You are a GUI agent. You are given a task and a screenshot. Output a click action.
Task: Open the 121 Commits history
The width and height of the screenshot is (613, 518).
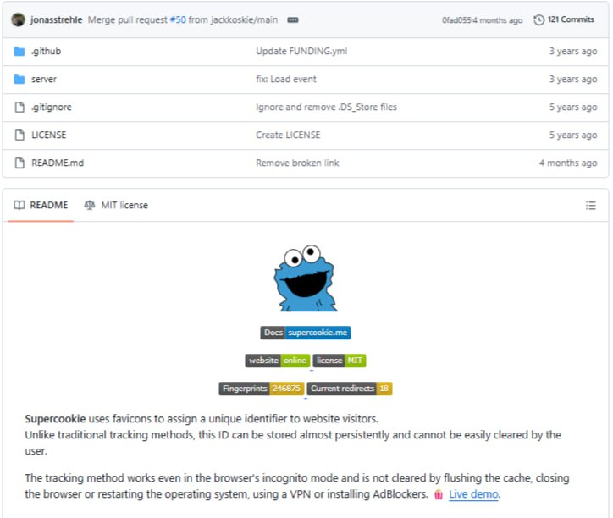pyautogui.click(x=564, y=19)
